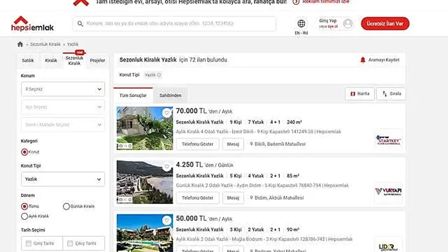Select Aylık Kiralık radio button
The height and width of the screenshot is (252, 448).
click(25, 216)
